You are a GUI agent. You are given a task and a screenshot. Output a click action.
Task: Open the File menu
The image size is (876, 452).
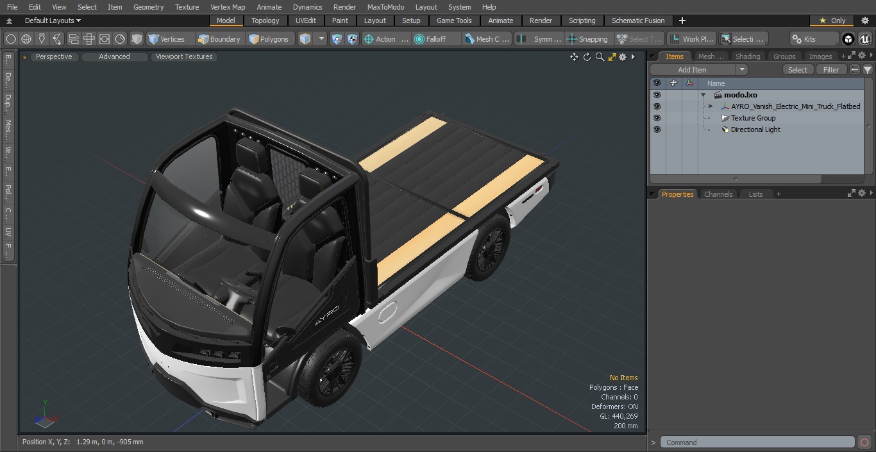[x=12, y=7]
